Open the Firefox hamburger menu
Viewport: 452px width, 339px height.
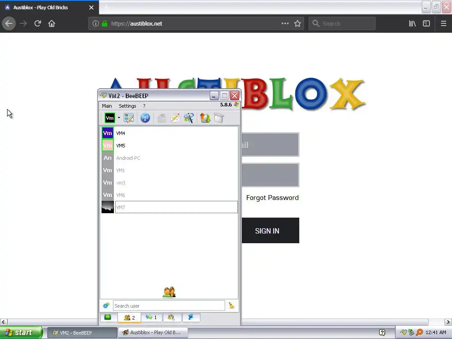[x=444, y=24]
